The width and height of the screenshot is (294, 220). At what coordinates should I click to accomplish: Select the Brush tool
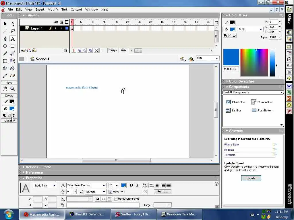point(13,54)
